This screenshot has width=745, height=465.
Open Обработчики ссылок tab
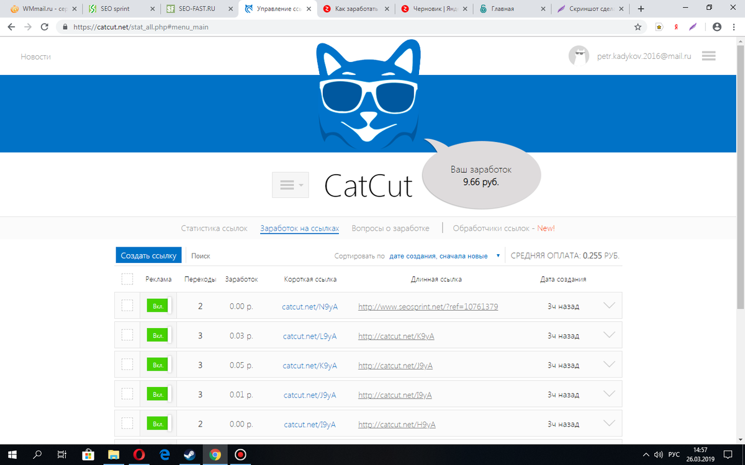[x=504, y=228]
